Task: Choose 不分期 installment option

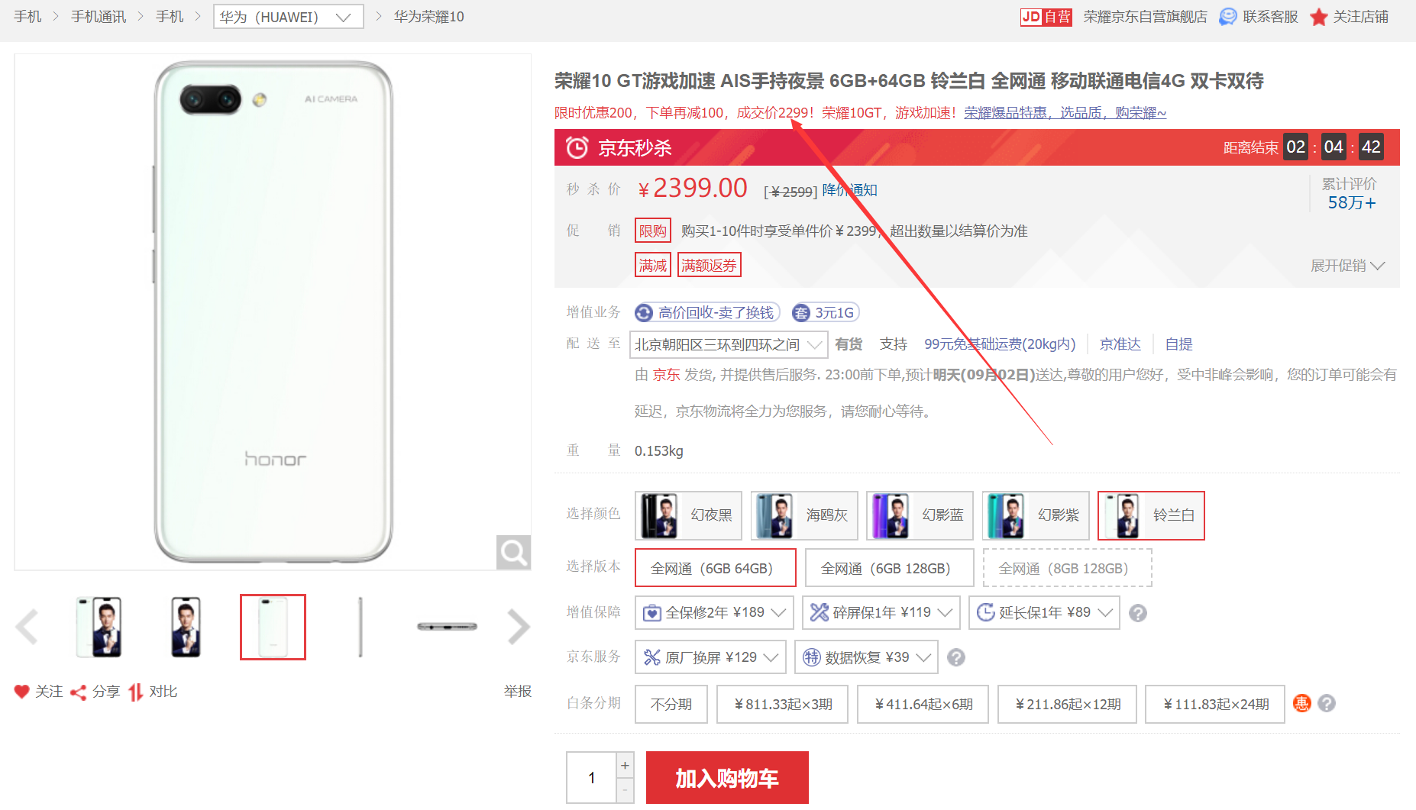Action: [x=671, y=704]
